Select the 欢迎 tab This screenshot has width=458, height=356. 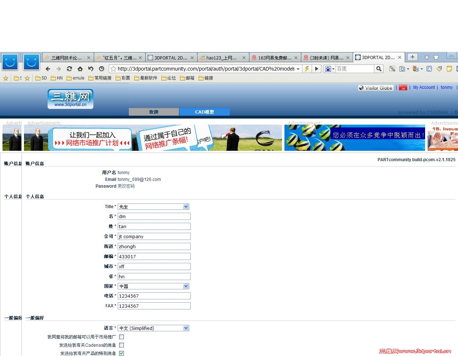coord(154,112)
